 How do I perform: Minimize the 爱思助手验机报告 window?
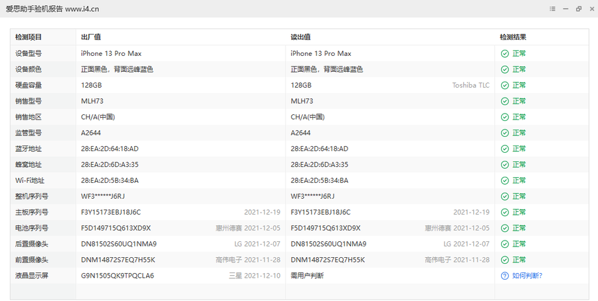click(x=565, y=9)
